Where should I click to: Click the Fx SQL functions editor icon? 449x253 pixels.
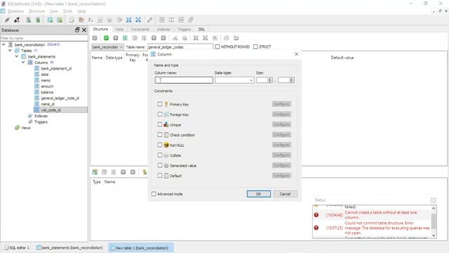(x=91, y=20)
